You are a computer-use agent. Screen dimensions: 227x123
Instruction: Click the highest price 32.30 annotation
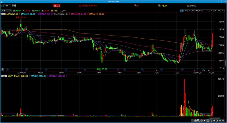coord(21,17)
